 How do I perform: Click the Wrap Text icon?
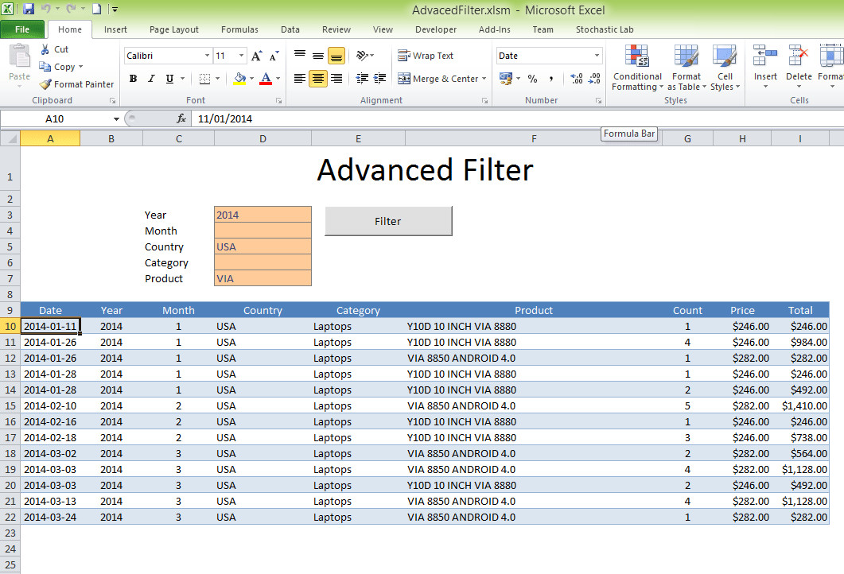click(x=403, y=56)
